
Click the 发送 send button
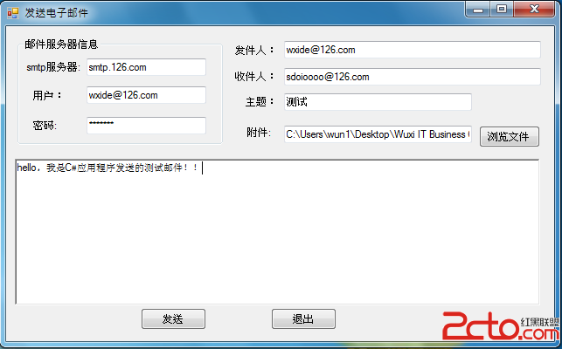point(173,319)
